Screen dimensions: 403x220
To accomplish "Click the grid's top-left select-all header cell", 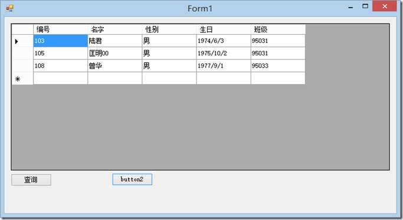I will 22,29.
